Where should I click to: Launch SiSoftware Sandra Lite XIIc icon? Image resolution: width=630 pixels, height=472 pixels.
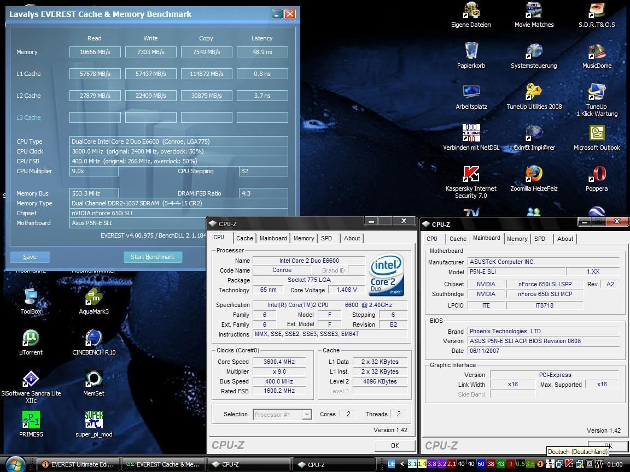tap(31, 380)
